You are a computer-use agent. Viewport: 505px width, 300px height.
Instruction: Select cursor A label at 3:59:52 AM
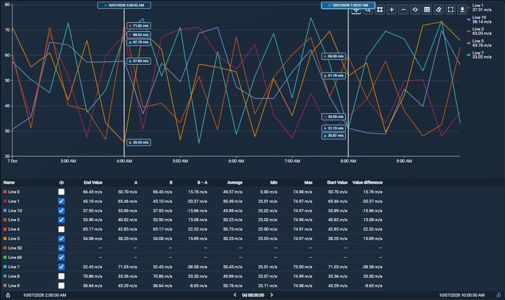(x=124, y=5)
